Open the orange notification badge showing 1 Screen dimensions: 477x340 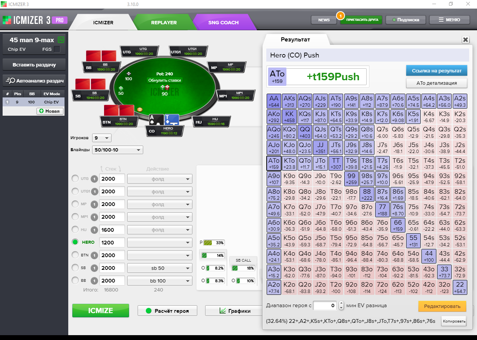point(340,16)
